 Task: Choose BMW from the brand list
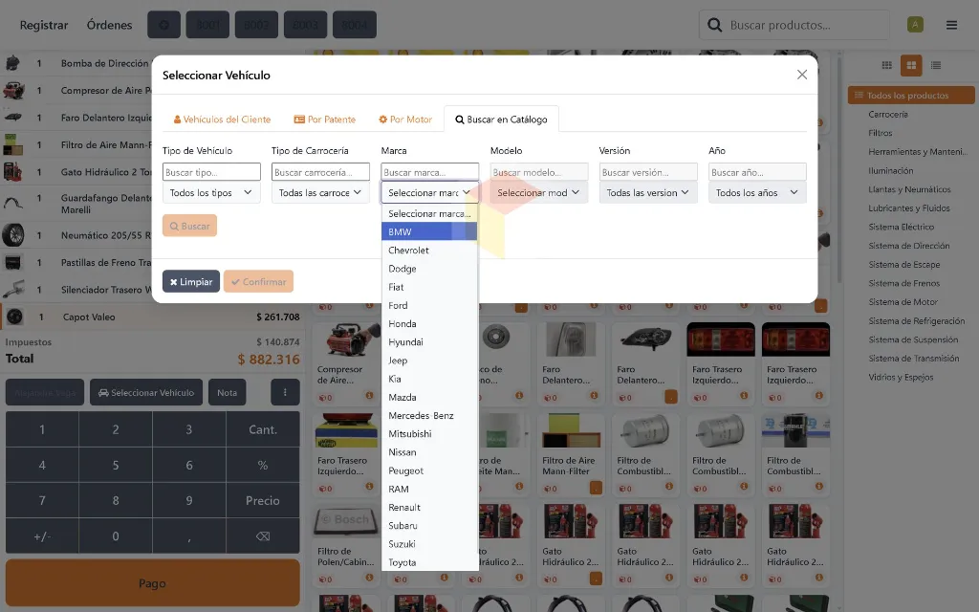click(x=429, y=231)
